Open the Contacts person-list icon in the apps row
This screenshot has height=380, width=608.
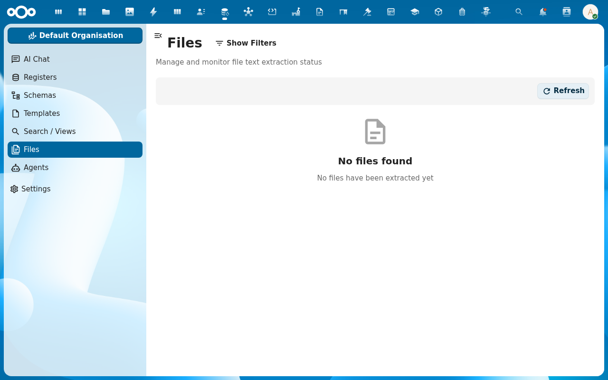point(201,12)
